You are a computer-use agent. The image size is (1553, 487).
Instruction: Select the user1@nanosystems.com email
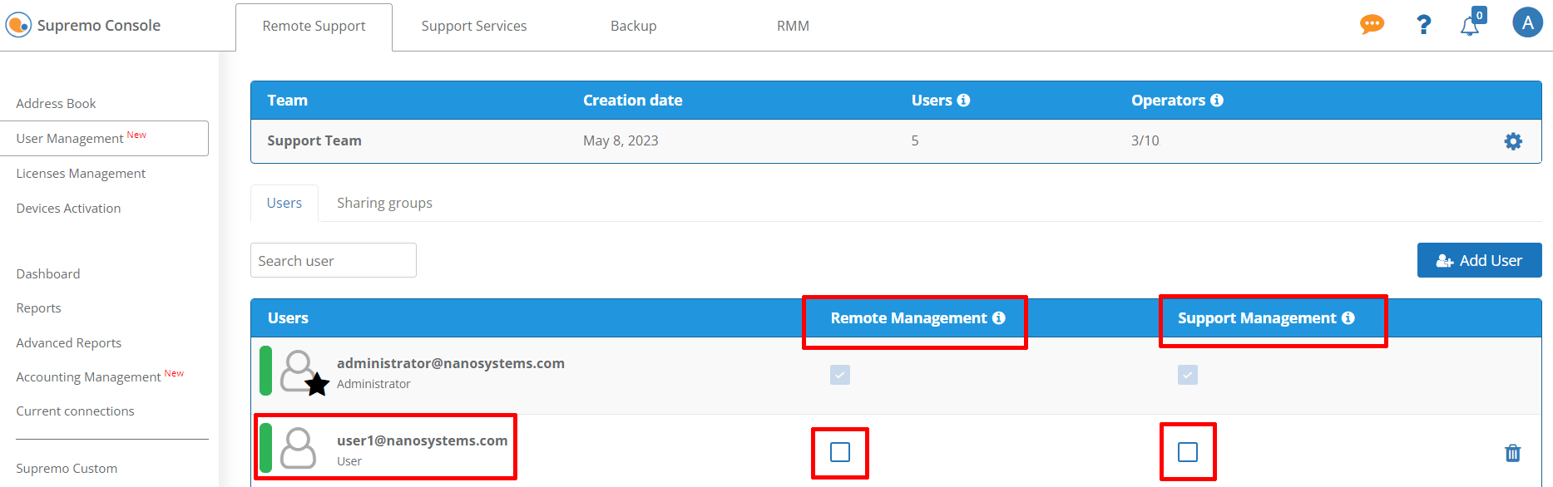click(x=422, y=440)
